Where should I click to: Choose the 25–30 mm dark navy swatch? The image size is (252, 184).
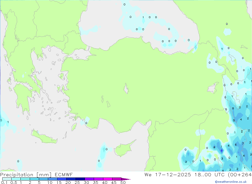tap(80, 179)
